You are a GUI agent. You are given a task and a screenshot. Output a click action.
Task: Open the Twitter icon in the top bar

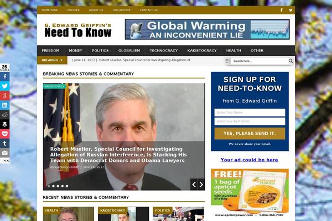[290, 10]
